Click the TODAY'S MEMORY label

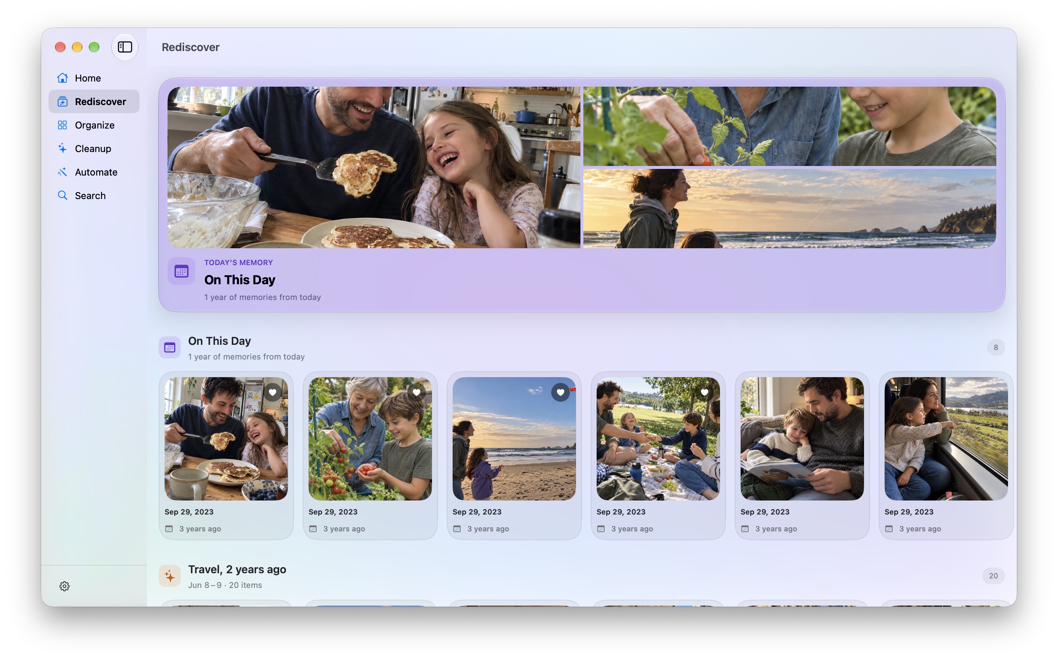tap(239, 263)
